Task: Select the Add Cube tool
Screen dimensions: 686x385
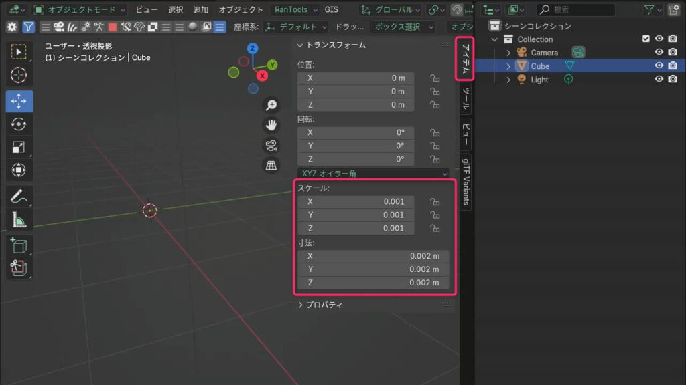Action: [19, 246]
